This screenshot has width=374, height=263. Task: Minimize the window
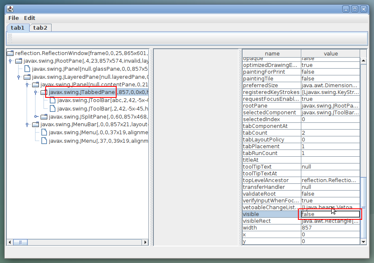346,9
